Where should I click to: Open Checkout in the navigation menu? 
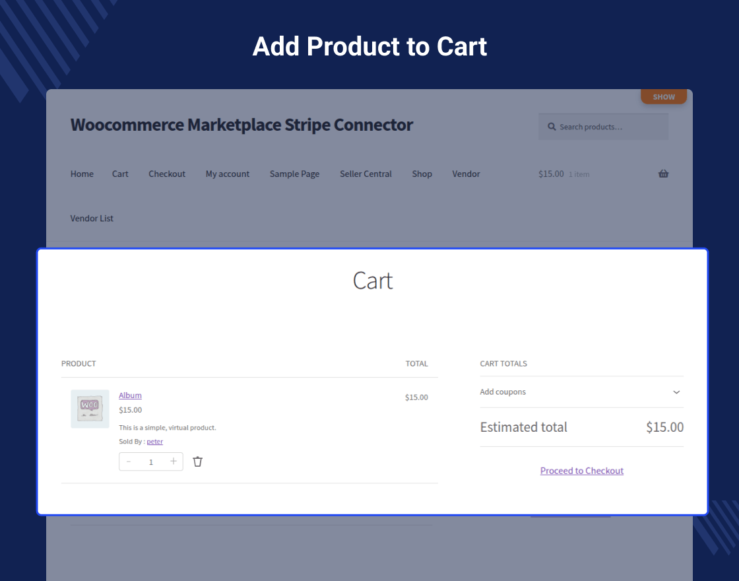pos(167,174)
